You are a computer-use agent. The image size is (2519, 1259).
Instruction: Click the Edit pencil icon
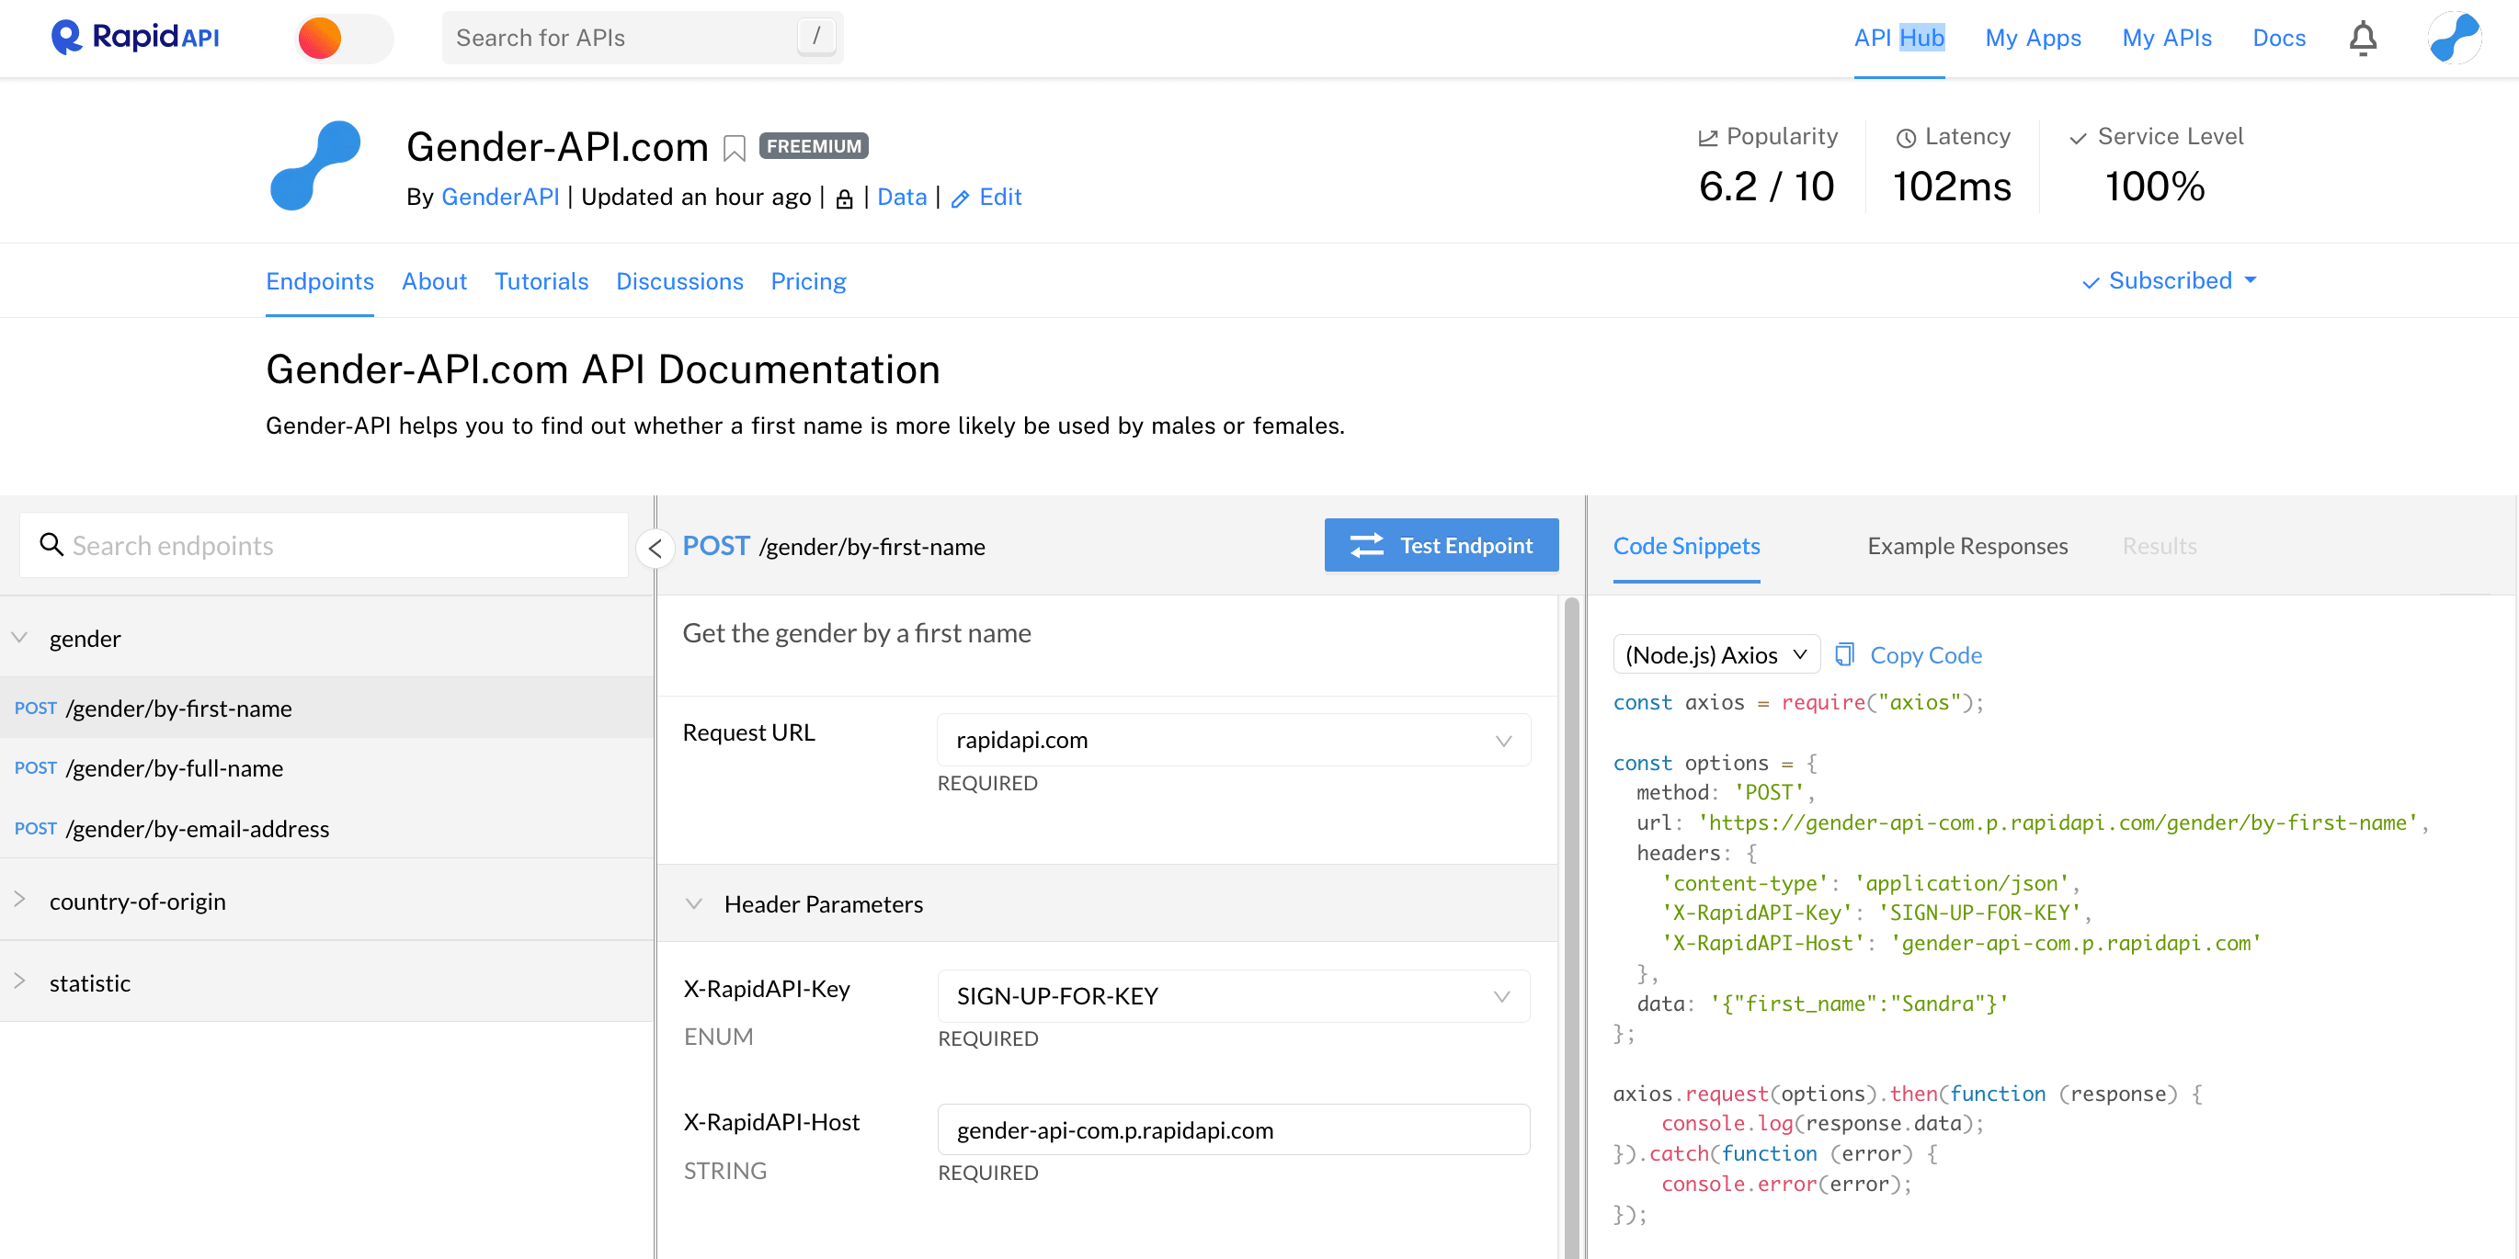(x=963, y=198)
